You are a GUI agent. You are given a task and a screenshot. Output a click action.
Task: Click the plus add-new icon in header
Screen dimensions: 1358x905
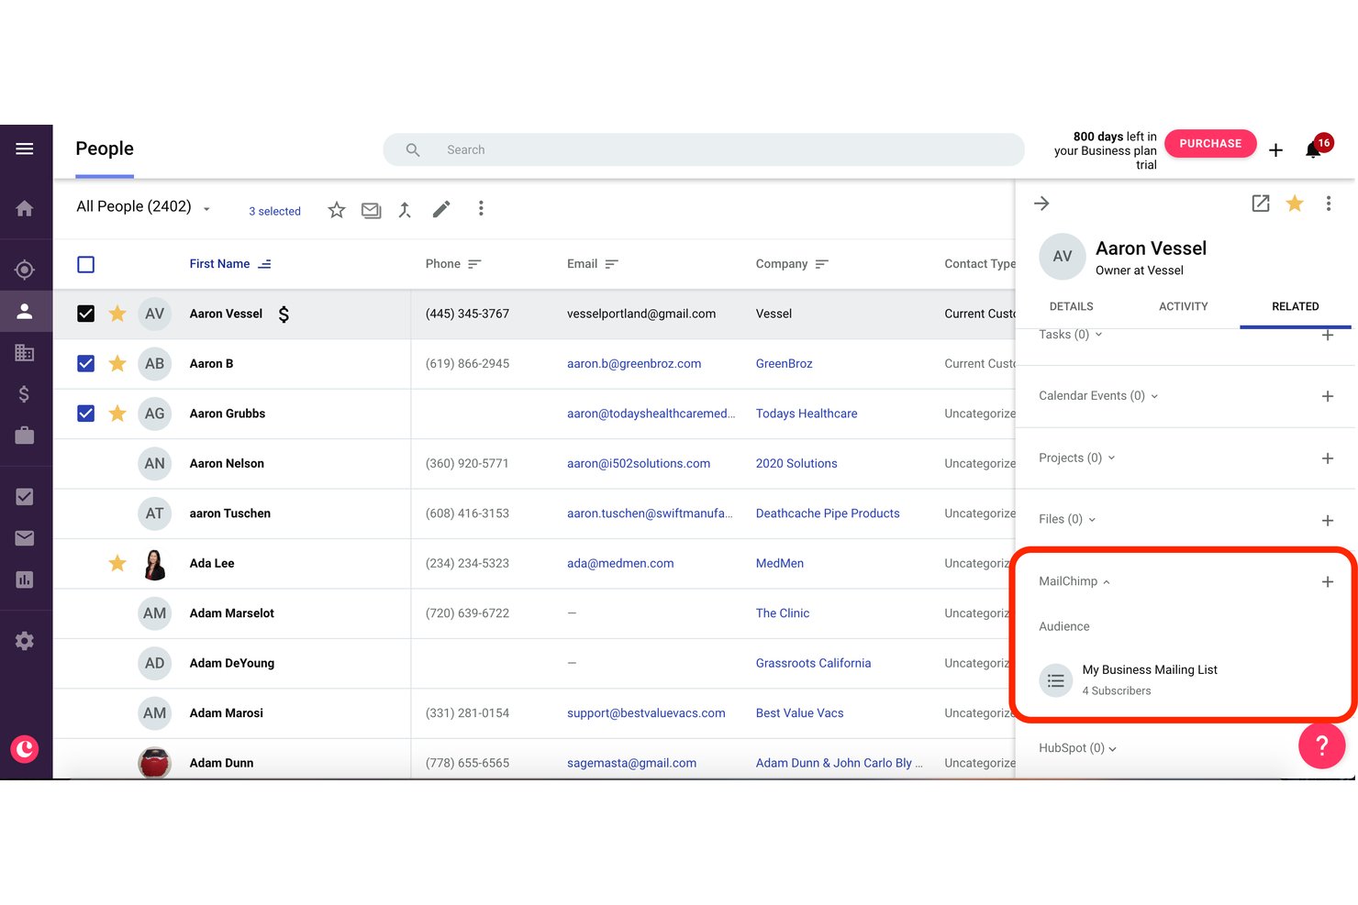[1275, 149]
